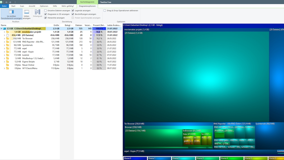Click the 'Letzte Änderung' column header
The width and height of the screenshot is (284, 160).
(114, 25)
